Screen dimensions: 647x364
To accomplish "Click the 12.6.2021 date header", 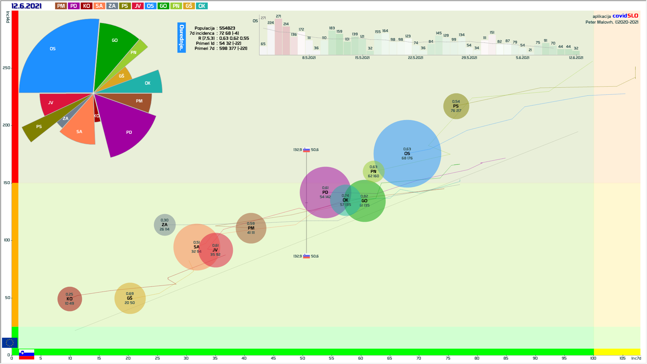I will (x=27, y=6).
